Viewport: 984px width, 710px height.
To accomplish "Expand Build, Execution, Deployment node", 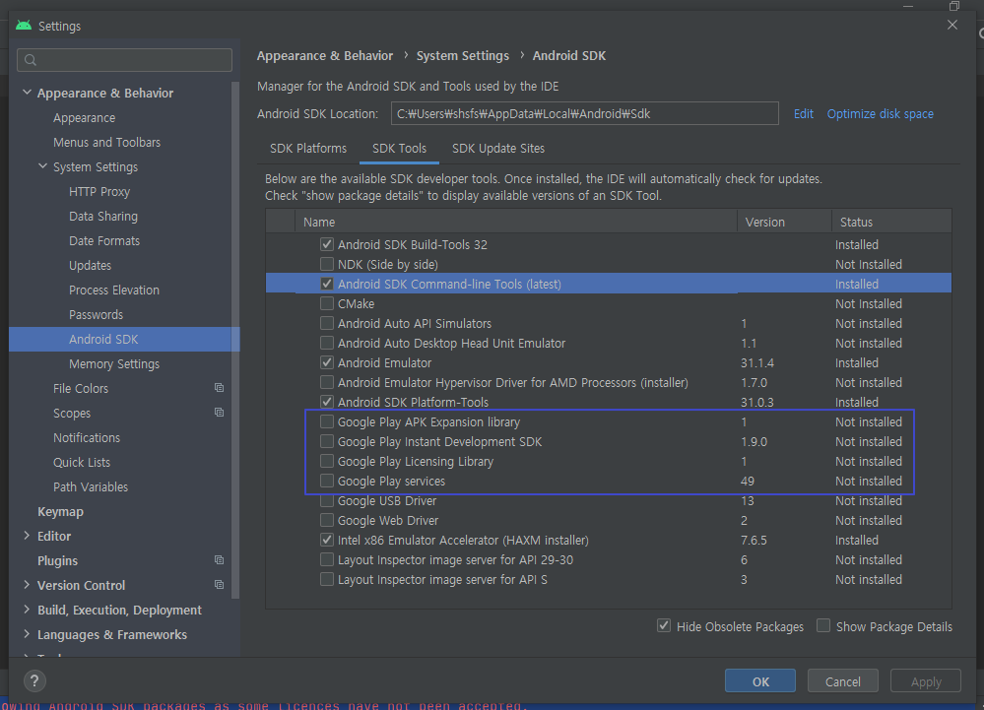I will tap(27, 609).
